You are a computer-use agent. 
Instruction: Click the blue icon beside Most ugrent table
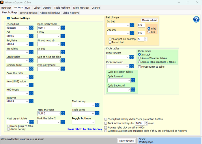click(x=31, y=122)
